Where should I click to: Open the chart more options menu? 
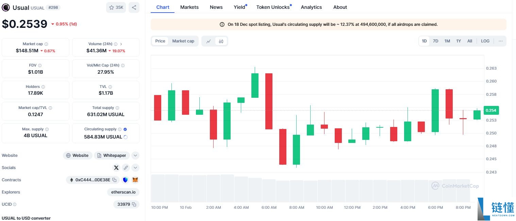[500, 41]
